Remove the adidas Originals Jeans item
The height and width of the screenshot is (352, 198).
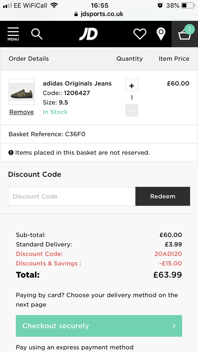(22, 112)
